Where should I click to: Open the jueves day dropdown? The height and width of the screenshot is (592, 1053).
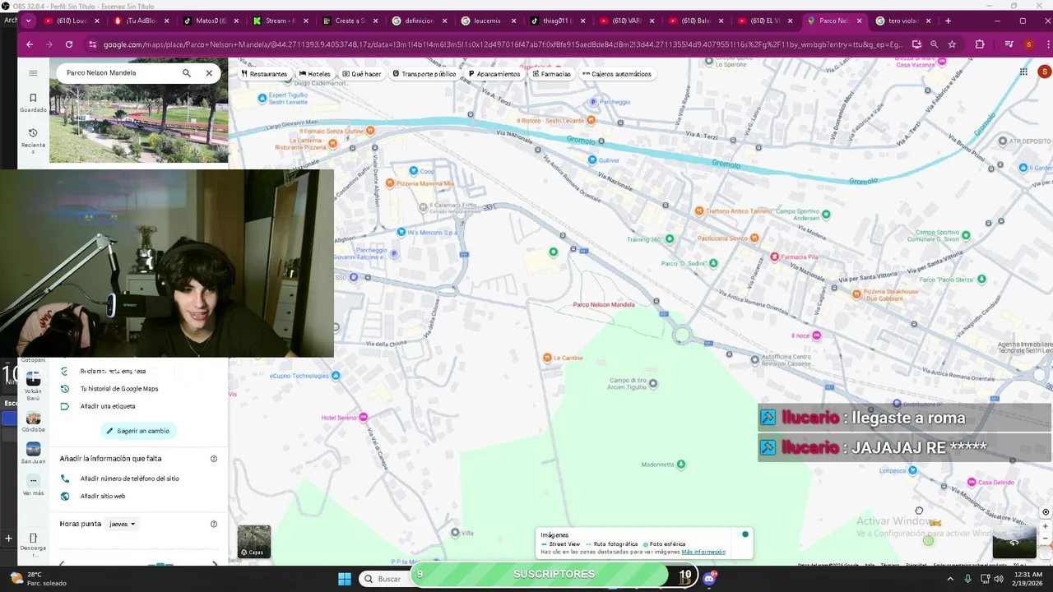(x=123, y=524)
